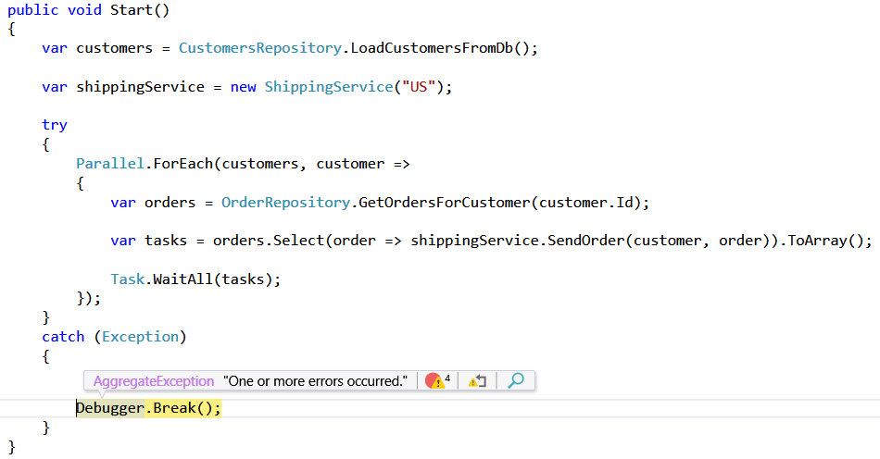Click the "US" string literal
This screenshot has width=880, height=459.
click(419, 87)
